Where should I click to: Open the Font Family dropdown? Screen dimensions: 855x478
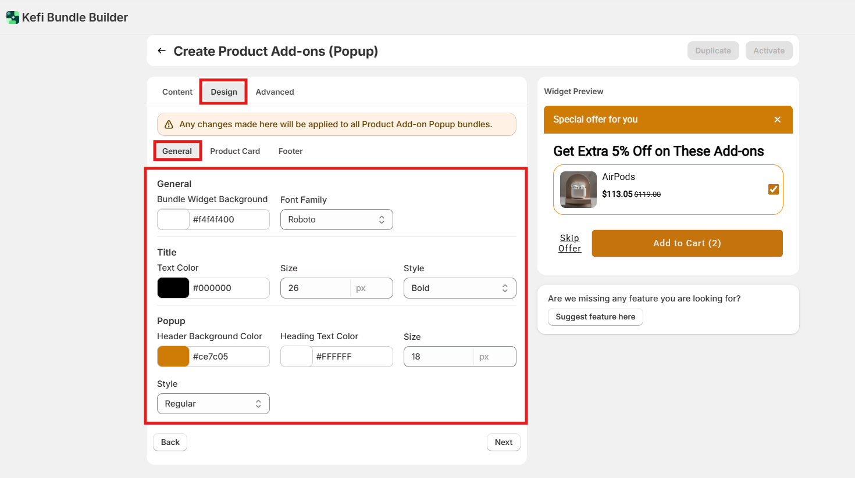pyautogui.click(x=336, y=220)
